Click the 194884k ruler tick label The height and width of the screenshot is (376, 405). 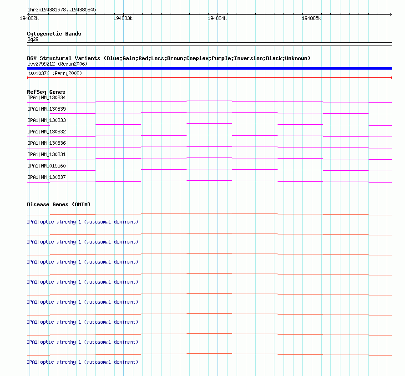coord(217,18)
